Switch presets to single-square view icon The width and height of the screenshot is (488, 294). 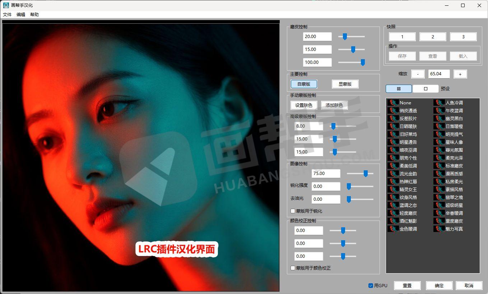point(426,89)
